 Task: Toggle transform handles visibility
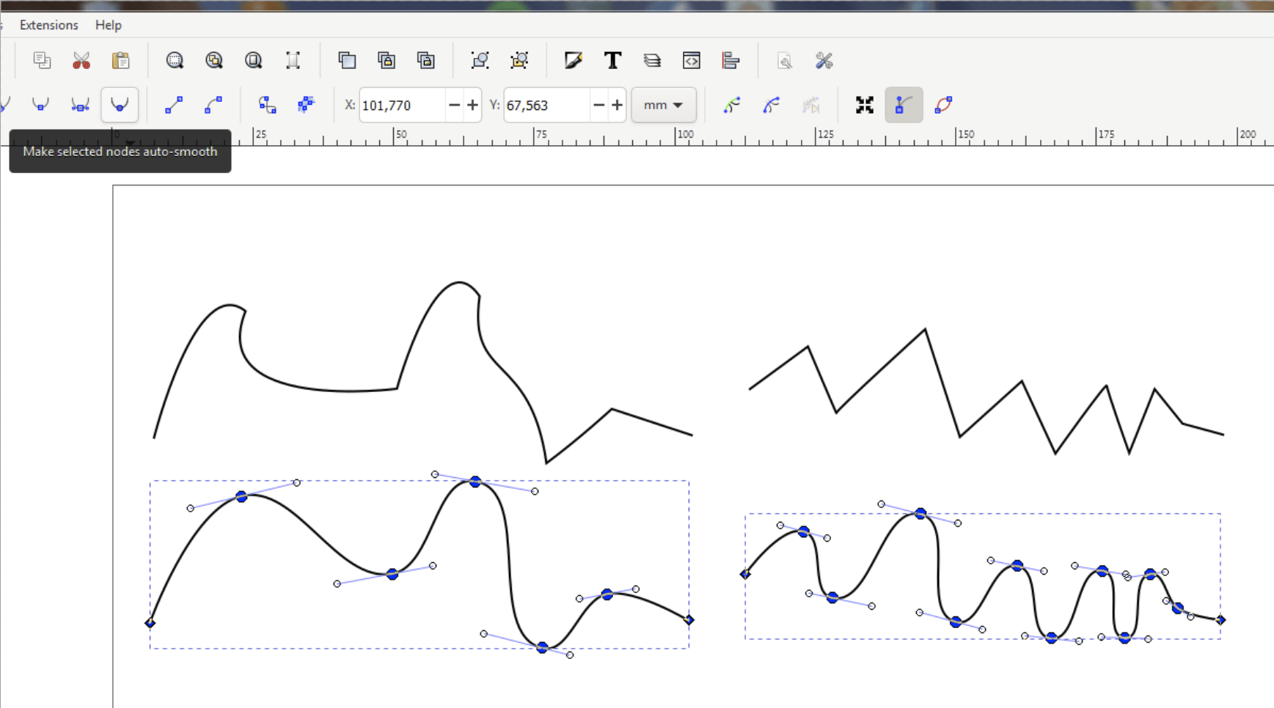(865, 105)
